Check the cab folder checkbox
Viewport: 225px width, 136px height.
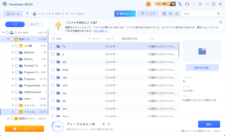pyautogui.click(x=53, y=77)
